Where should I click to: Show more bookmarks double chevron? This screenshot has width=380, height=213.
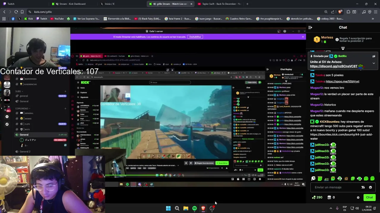(x=373, y=19)
